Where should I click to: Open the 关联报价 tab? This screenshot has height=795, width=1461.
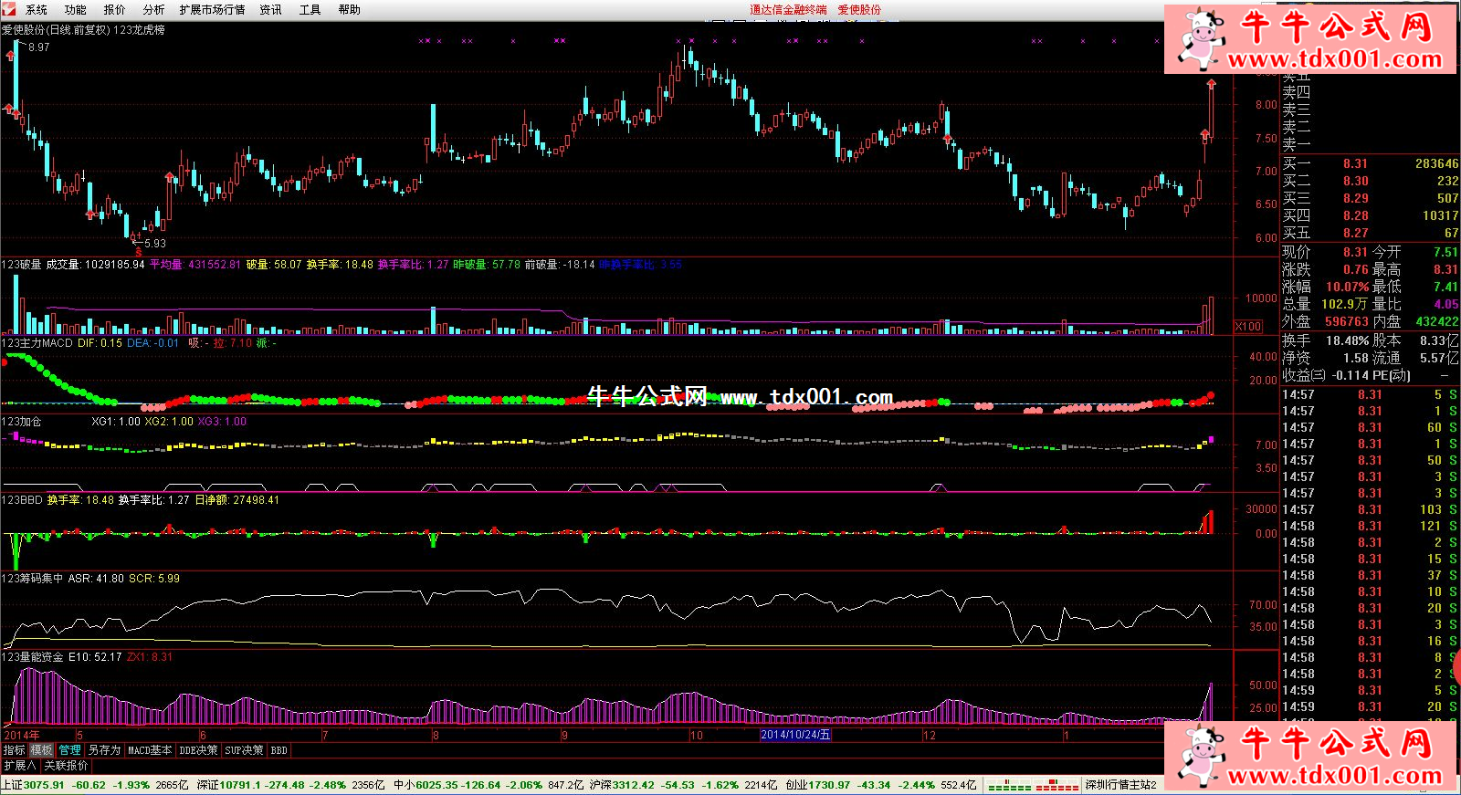pos(66,766)
